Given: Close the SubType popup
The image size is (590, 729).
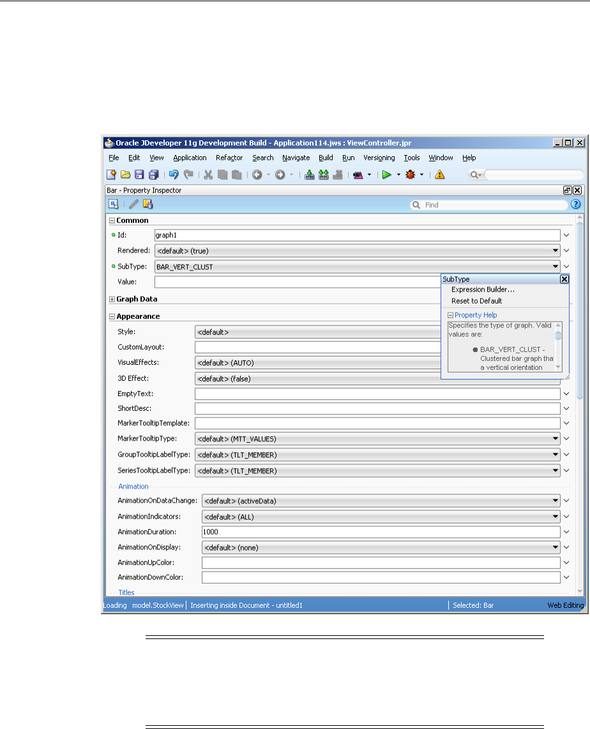Looking at the screenshot, I should click(x=564, y=279).
